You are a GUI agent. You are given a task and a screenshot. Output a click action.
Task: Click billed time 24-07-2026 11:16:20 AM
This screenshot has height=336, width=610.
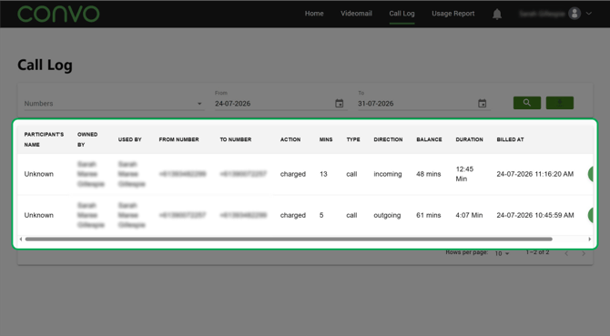(x=535, y=174)
